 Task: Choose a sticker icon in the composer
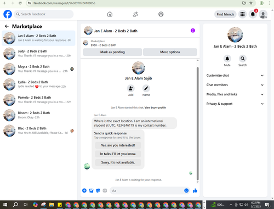pyautogui.click(x=98, y=190)
